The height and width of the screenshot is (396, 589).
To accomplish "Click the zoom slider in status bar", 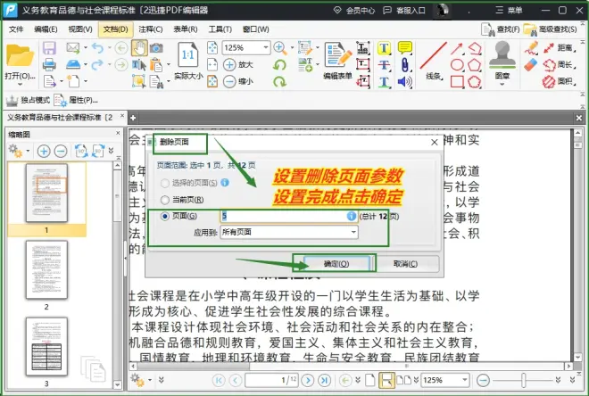I will click(x=522, y=380).
